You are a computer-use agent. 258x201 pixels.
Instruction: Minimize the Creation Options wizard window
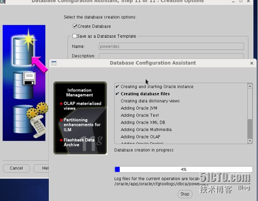tap(233, 1)
